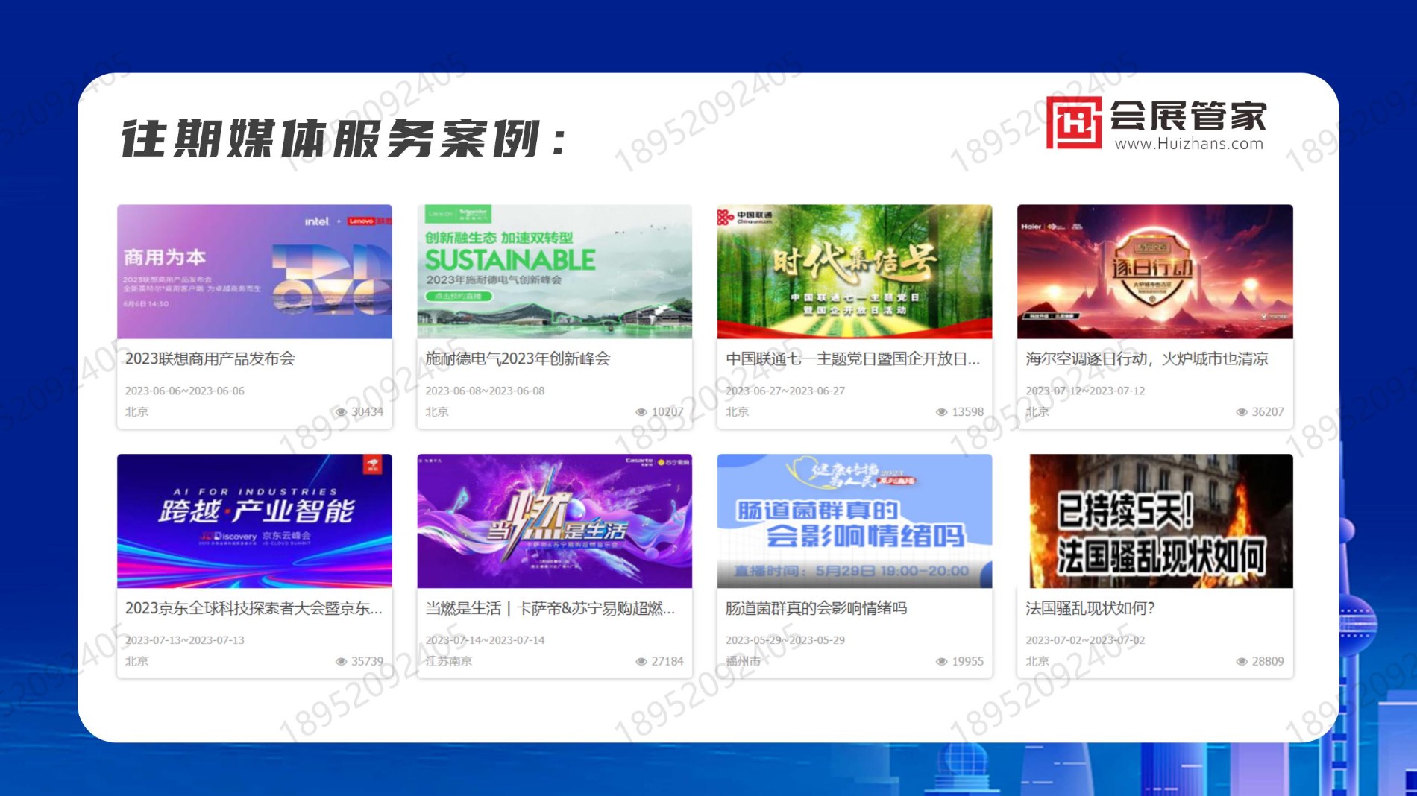Open www.Huizhans.com website link

point(1189,144)
